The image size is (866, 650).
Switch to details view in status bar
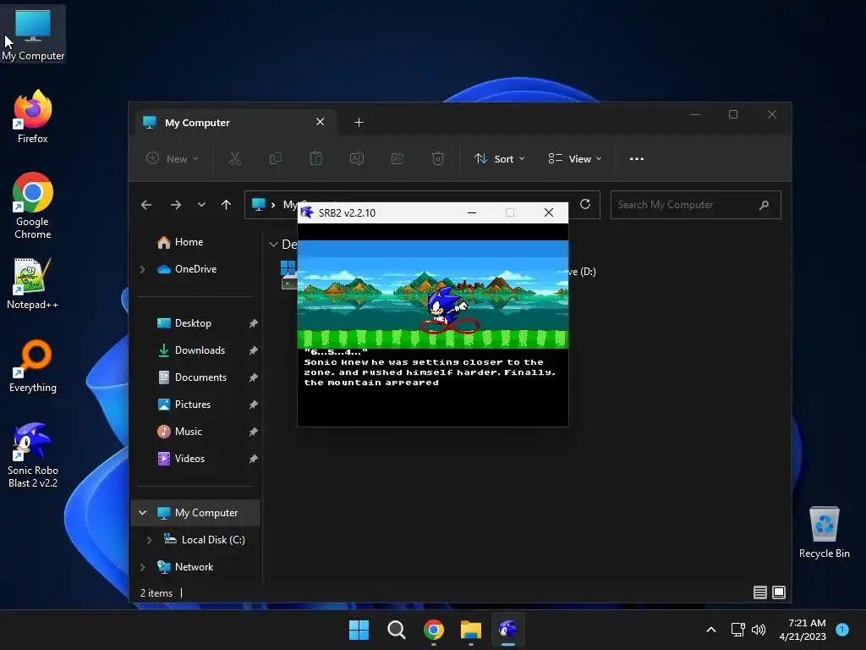coord(760,592)
